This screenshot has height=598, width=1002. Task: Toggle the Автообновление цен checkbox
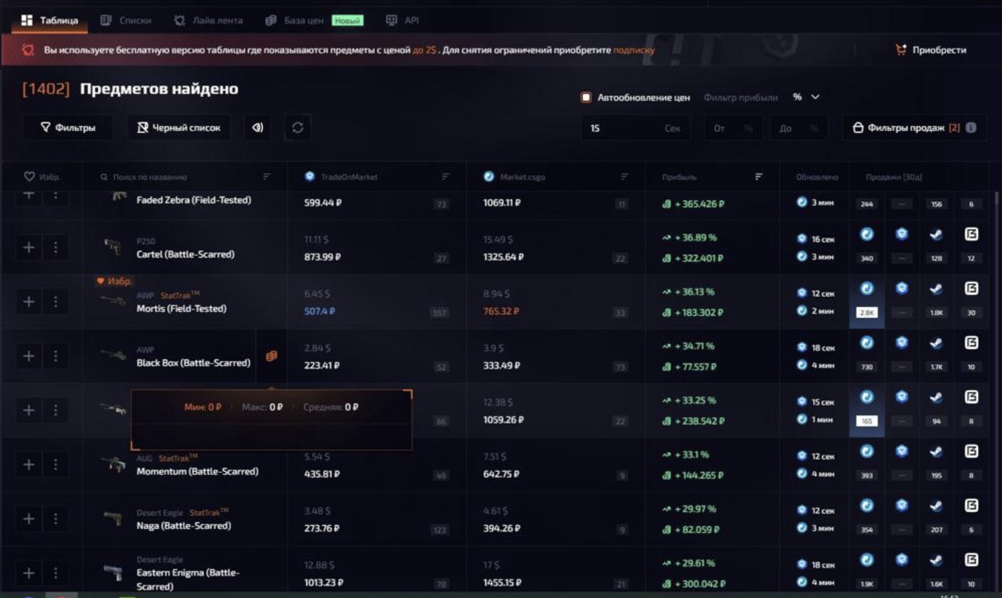[586, 97]
